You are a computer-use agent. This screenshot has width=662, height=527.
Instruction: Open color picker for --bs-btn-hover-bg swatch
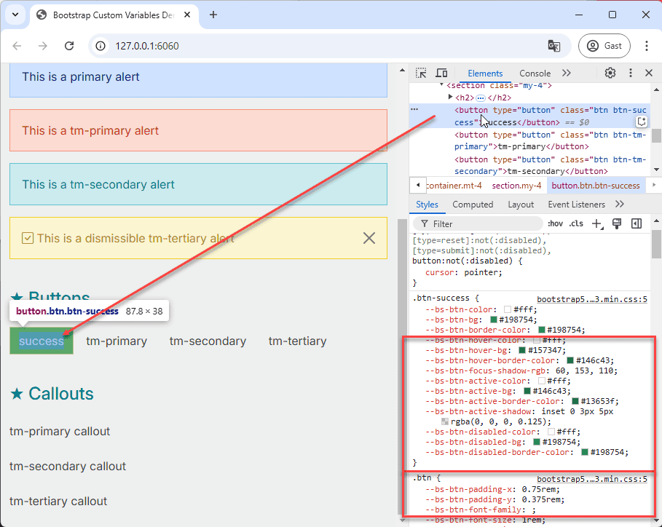[x=522, y=350]
